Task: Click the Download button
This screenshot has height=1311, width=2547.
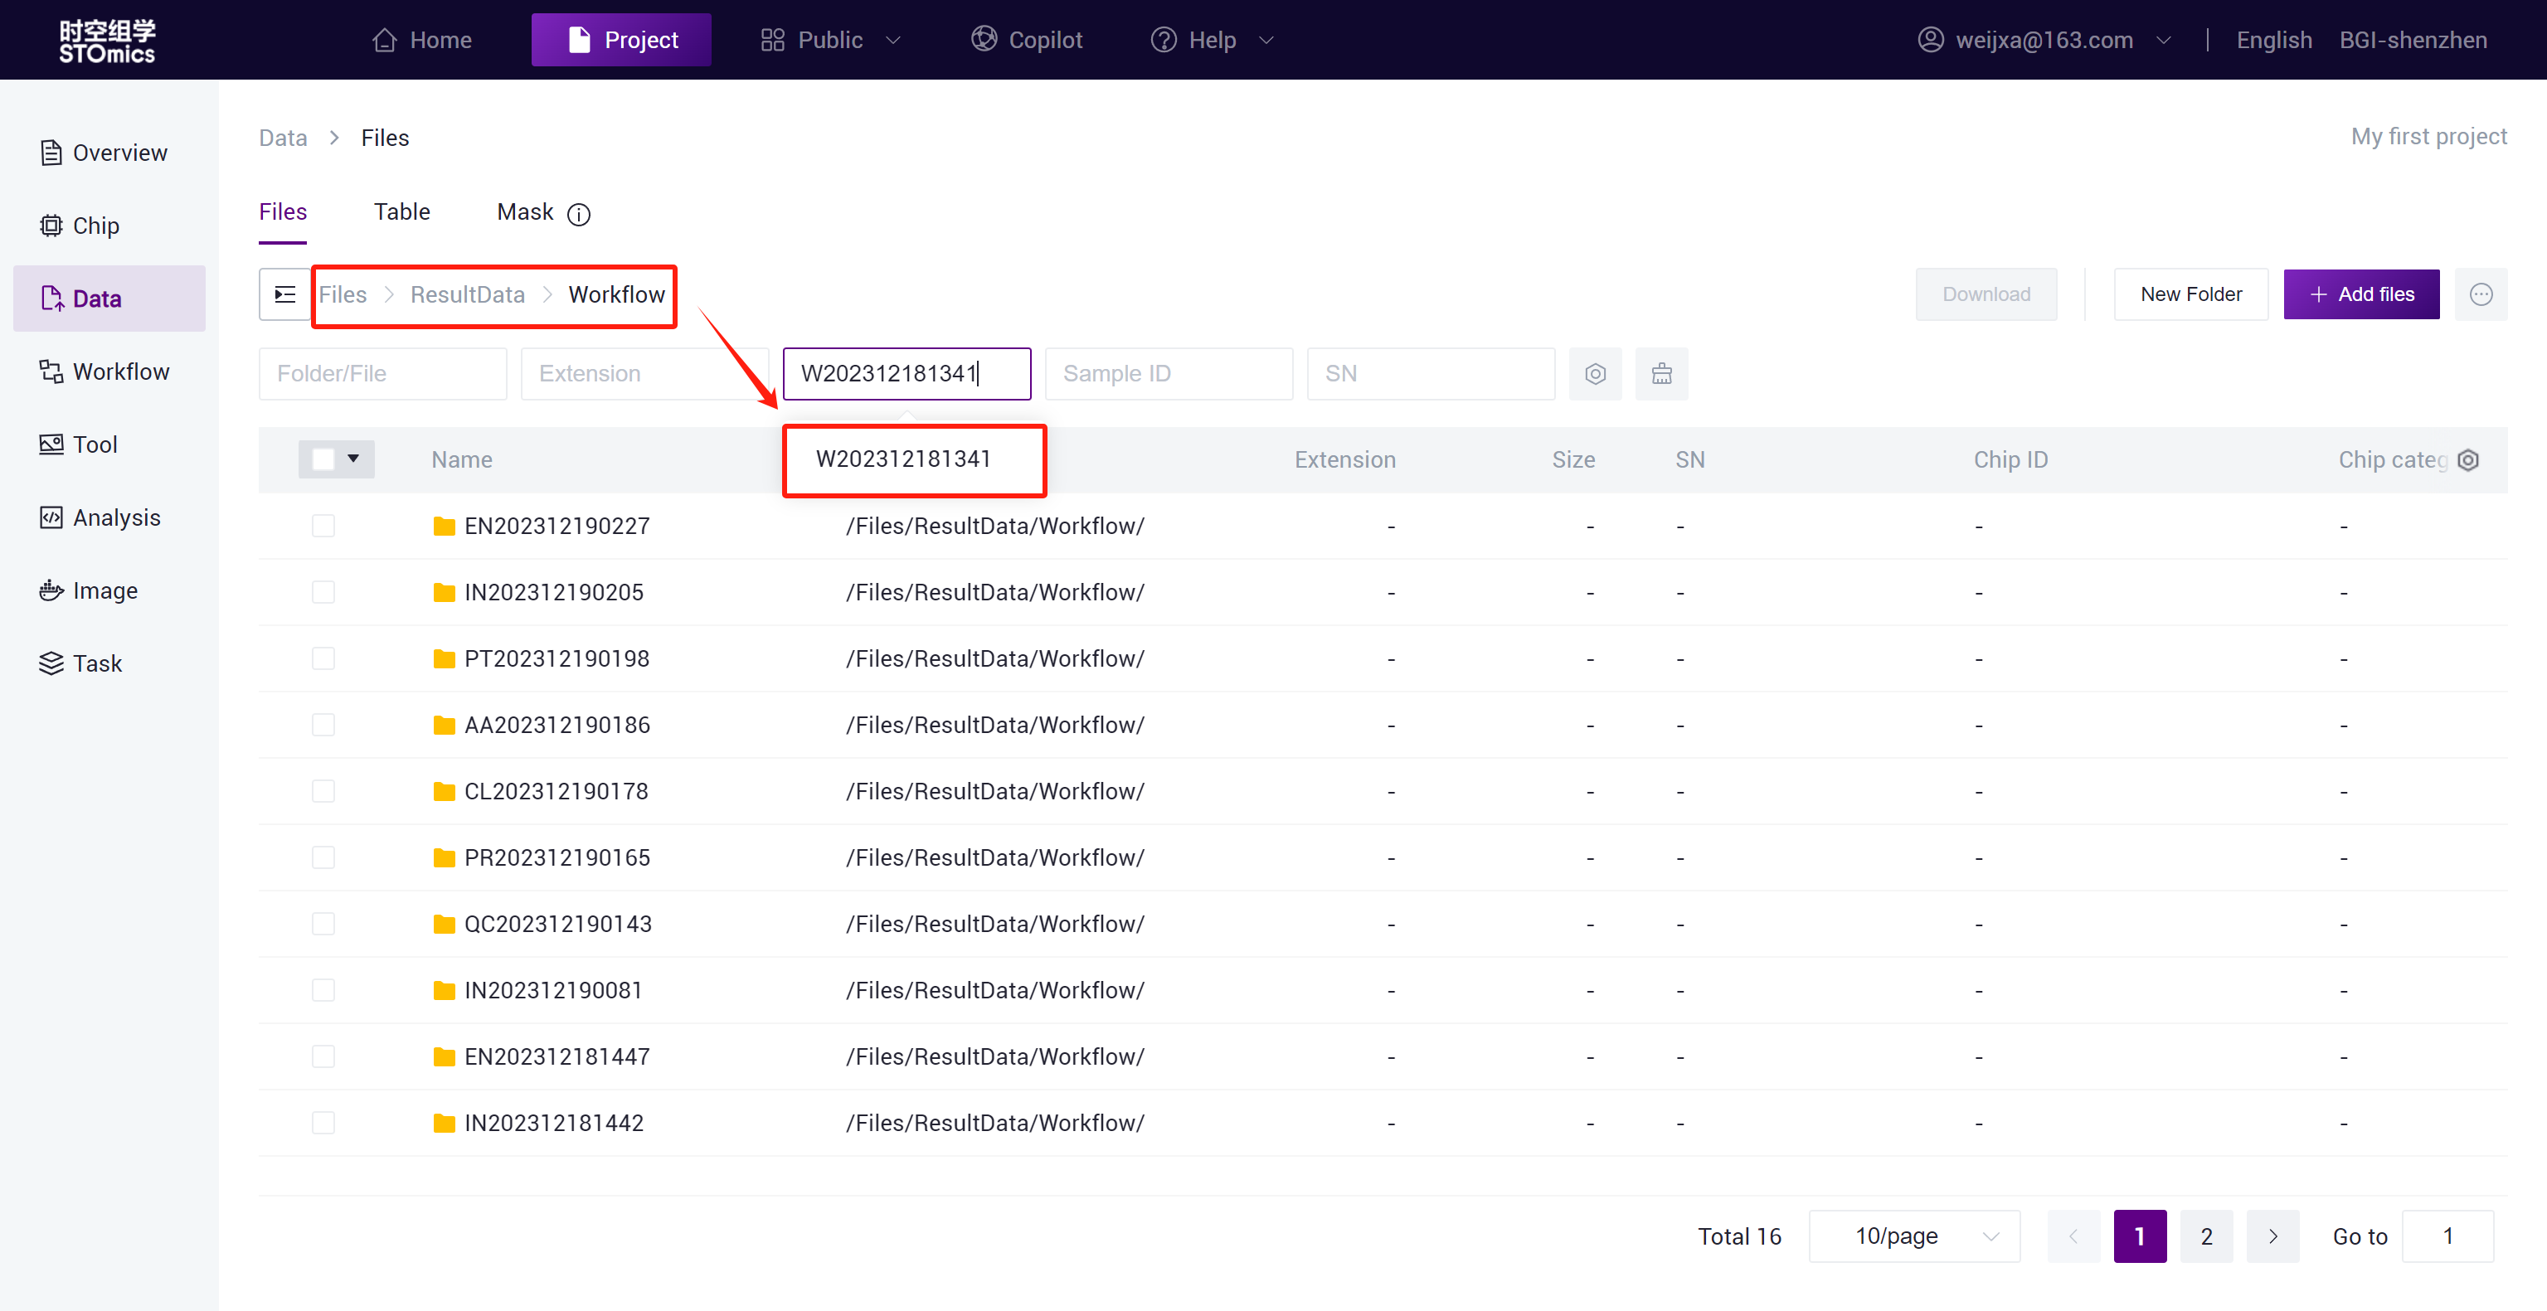Action: tap(1986, 294)
